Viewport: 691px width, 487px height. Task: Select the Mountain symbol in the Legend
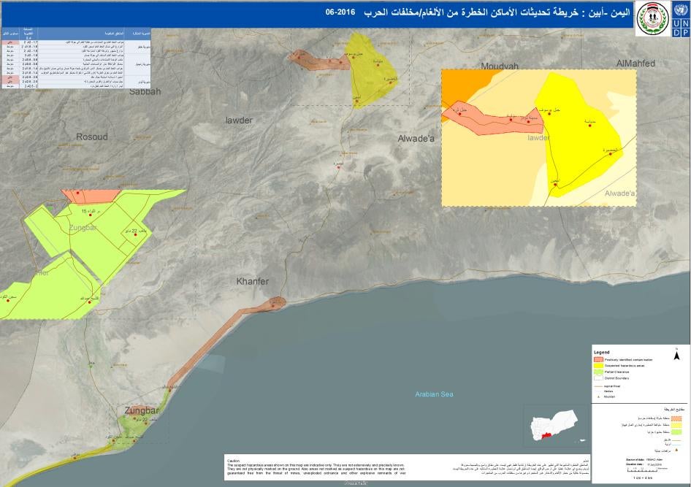pyautogui.click(x=598, y=396)
